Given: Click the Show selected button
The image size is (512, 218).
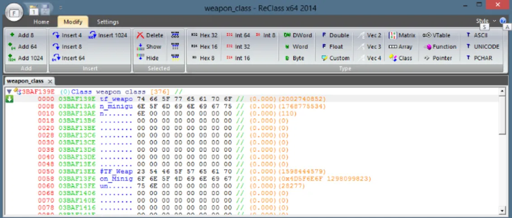Looking at the screenshot, I should pyautogui.click(x=149, y=46).
